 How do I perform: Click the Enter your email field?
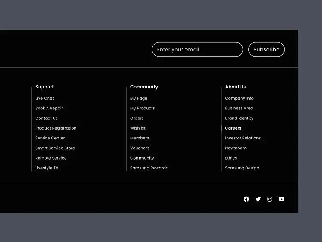pyautogui.click(x=197, y=49)
